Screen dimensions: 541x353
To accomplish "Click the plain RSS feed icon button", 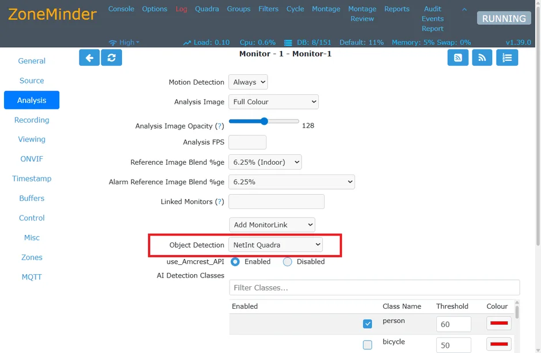I will click(x=482, y=58).
